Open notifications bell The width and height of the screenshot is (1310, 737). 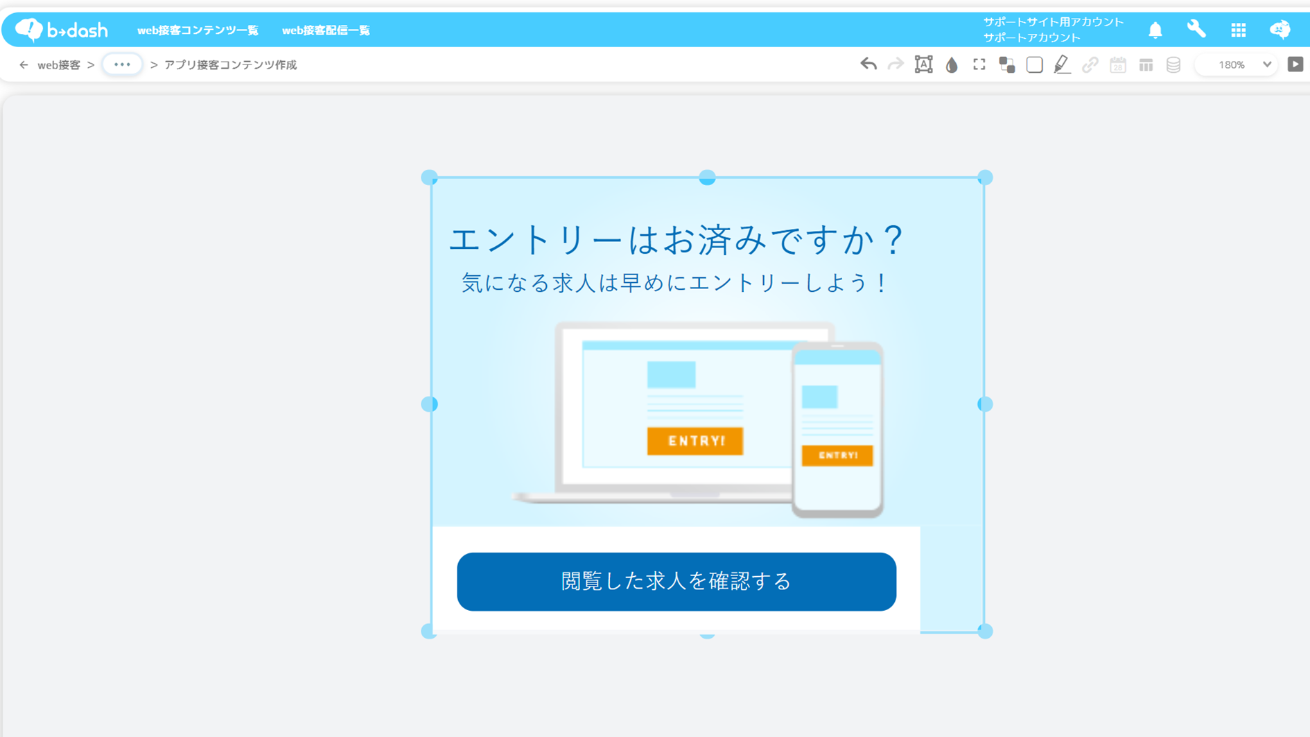coord(1155,30)
